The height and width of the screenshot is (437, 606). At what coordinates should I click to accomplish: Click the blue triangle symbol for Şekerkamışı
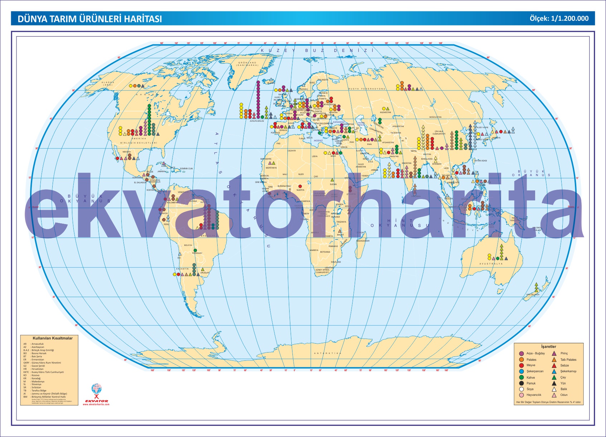coord(554,372)
